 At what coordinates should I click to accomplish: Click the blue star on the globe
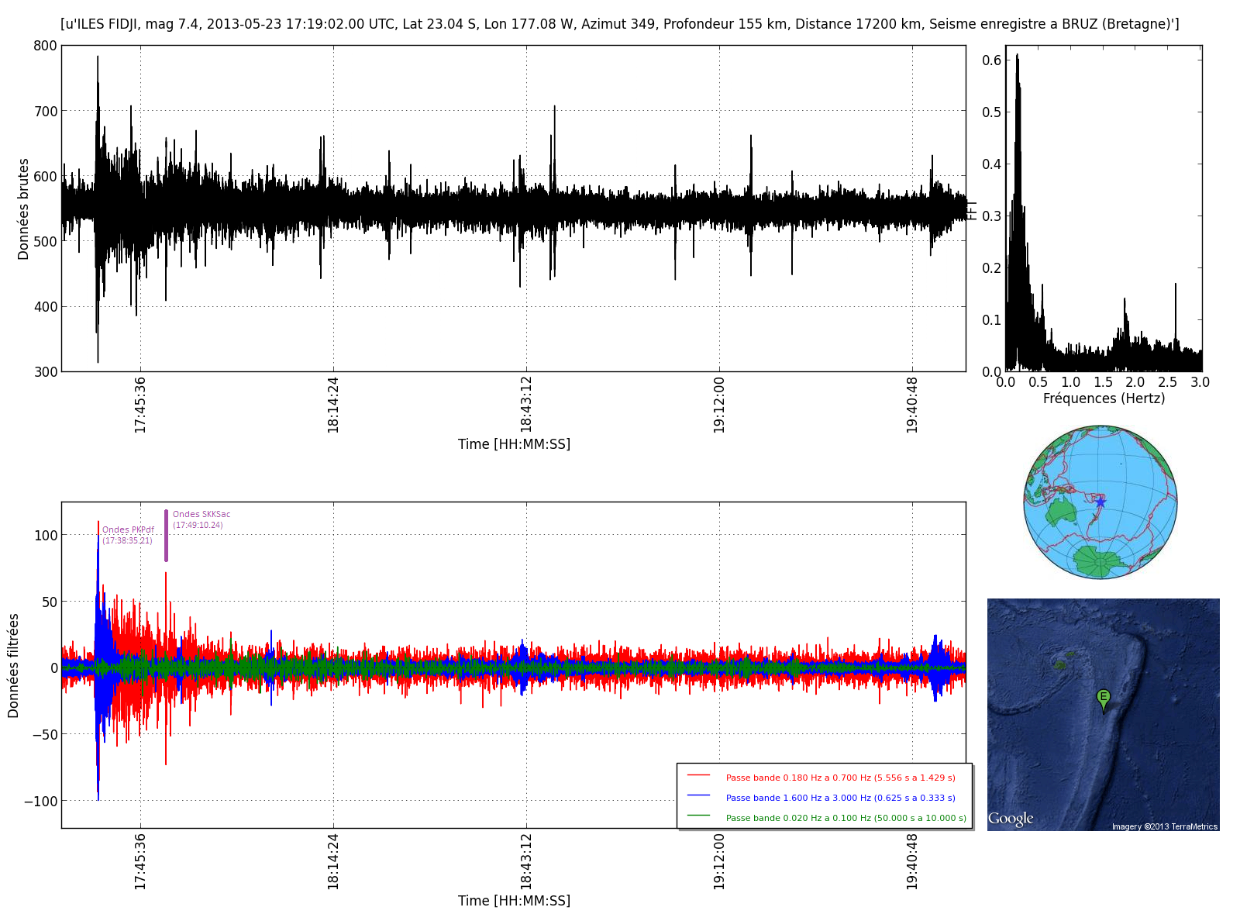point(1100,502)
